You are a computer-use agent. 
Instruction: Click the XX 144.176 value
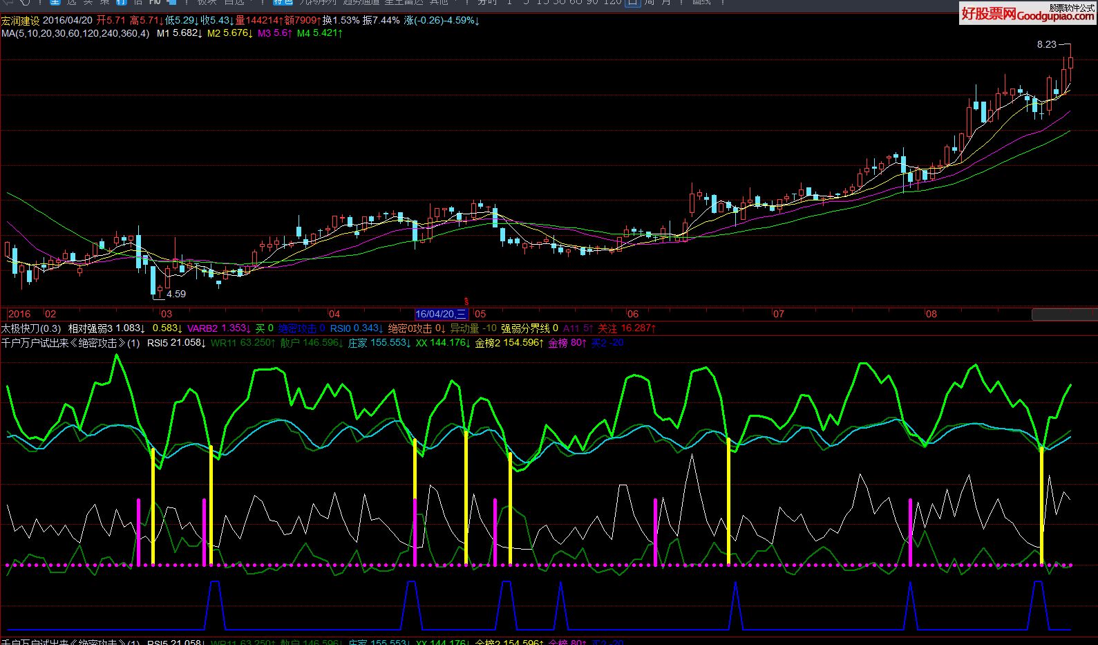point(443,343)
